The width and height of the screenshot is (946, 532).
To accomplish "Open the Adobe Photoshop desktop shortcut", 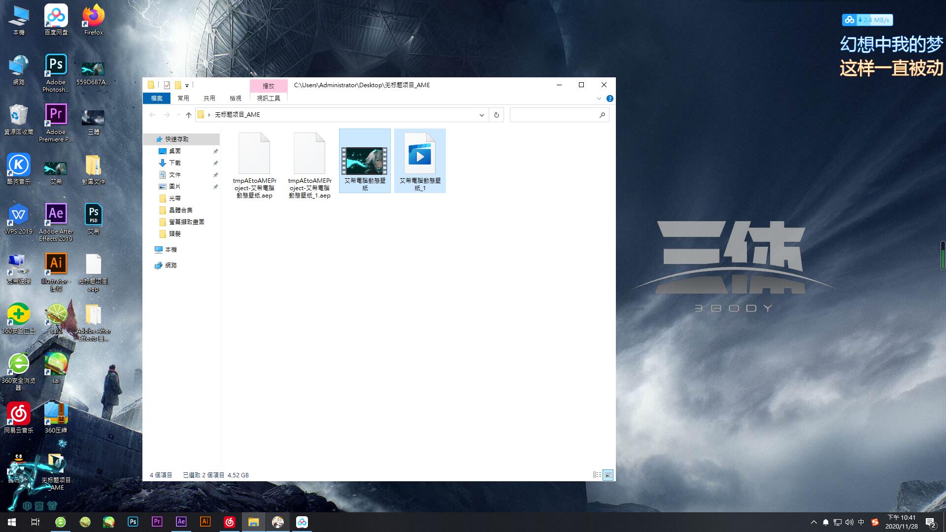I will click(x=56, y=72).
